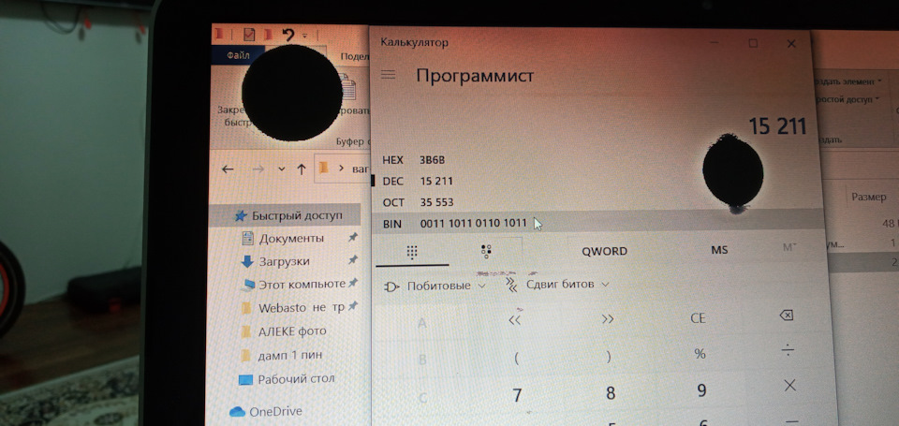Screen dimensions: 899x426
Task: Click the right shift >> key
Action: 608,319
